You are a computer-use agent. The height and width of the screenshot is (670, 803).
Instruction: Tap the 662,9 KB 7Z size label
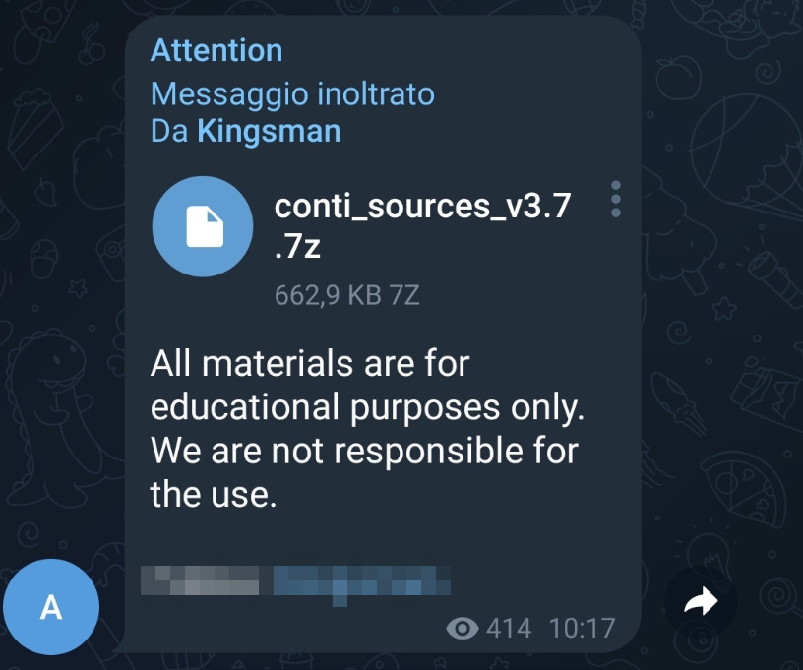click(x=347, y=295)
